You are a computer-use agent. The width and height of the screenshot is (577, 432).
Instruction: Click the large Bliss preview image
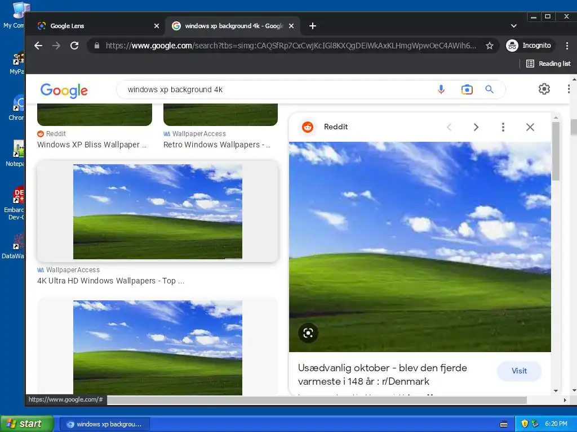coord(420,247)
